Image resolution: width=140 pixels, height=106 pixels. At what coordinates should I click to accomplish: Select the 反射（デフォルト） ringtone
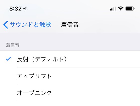[70, 59]
